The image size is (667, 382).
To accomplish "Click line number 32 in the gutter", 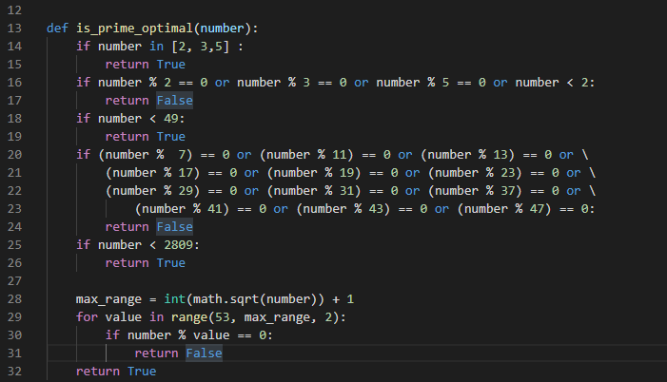I will click(x=14, y=372).
